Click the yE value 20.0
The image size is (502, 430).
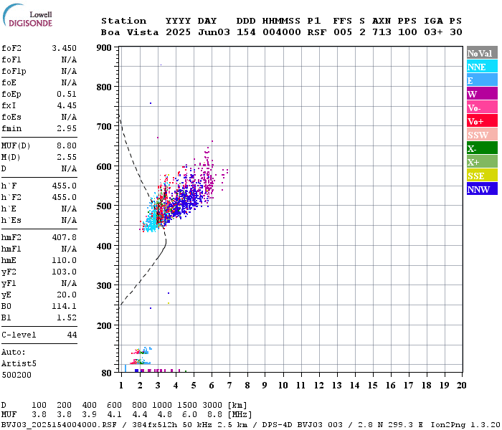(x=67, y=295)
